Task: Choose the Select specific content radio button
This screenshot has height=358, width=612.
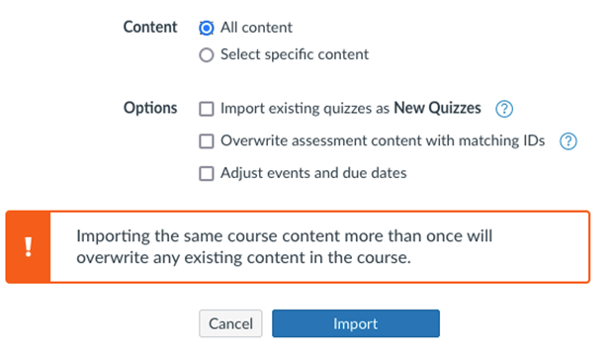Action: pos(206,54)
